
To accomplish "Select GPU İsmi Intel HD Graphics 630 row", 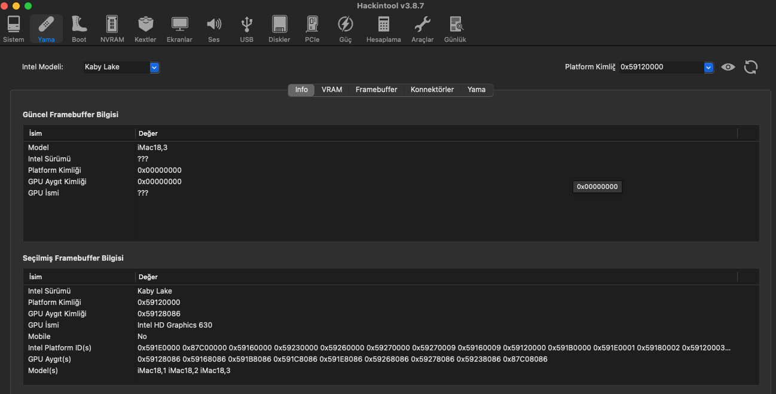I will coord(391,325).
